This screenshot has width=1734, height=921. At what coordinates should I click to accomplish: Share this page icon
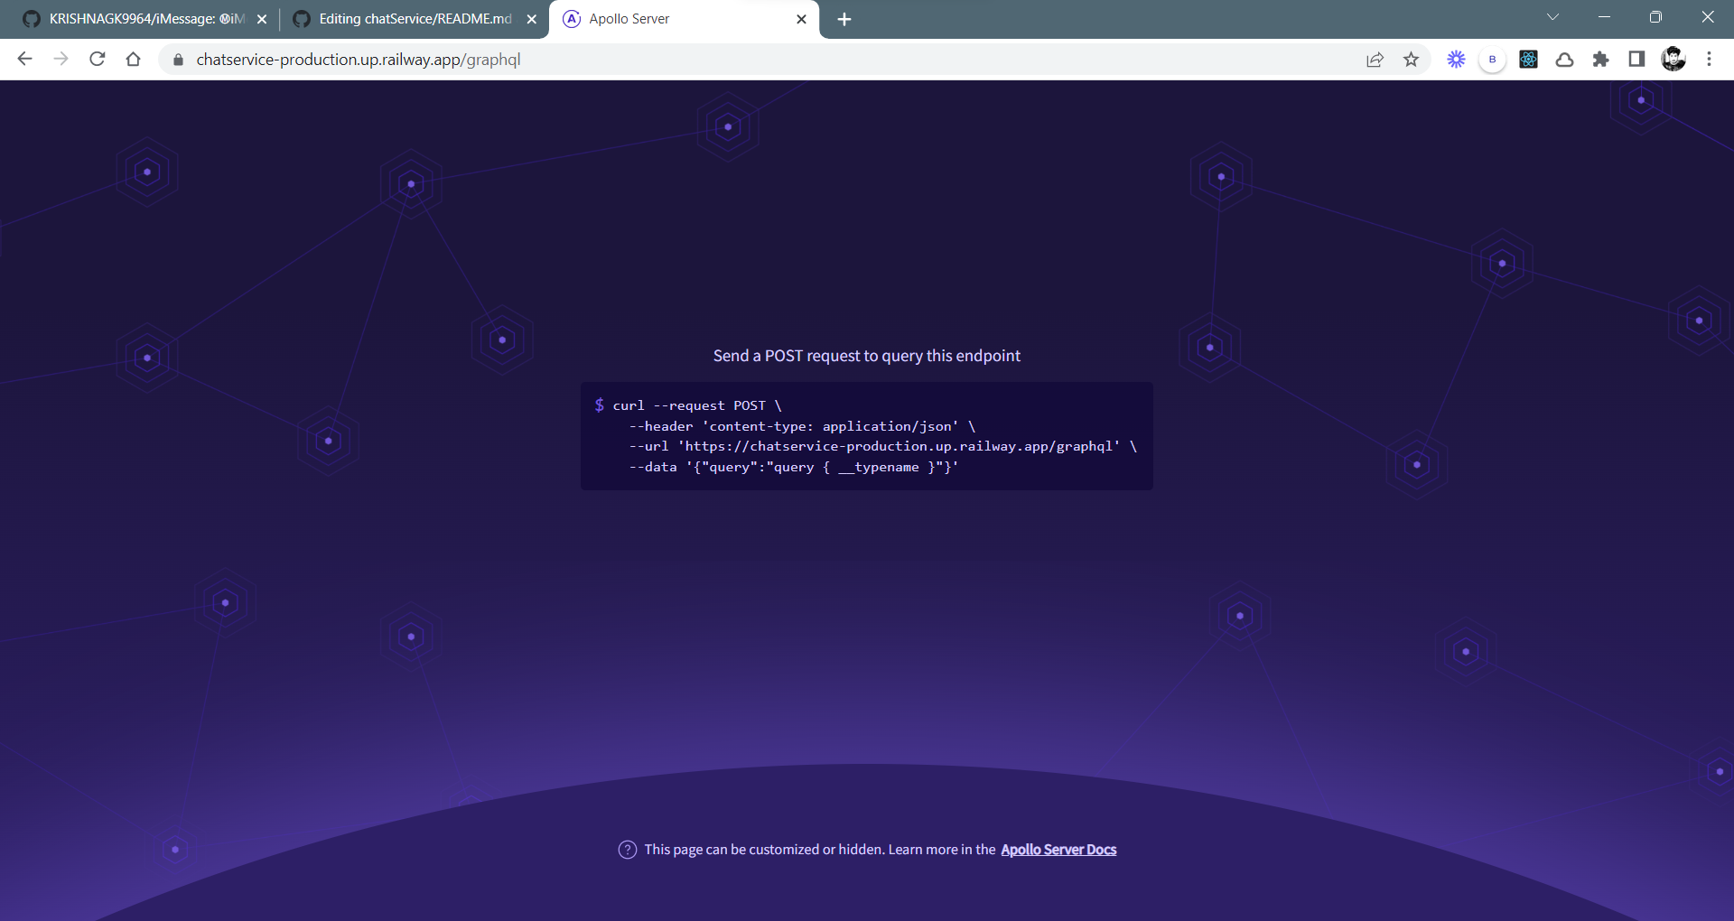tap(1375, 60)
